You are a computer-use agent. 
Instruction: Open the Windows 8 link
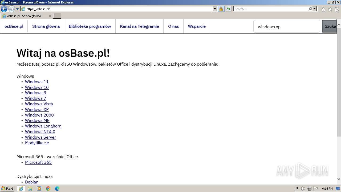(35, 93)
